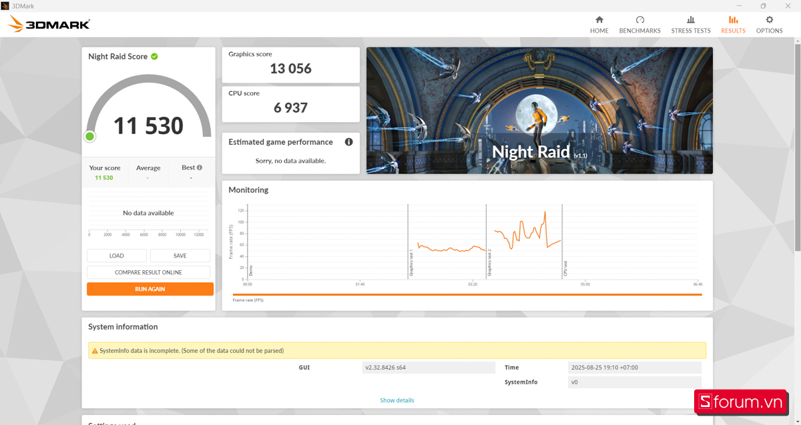801x425 pixels.
Task: Open the Benchmarks gauge icon
Action: click(639, 20)
